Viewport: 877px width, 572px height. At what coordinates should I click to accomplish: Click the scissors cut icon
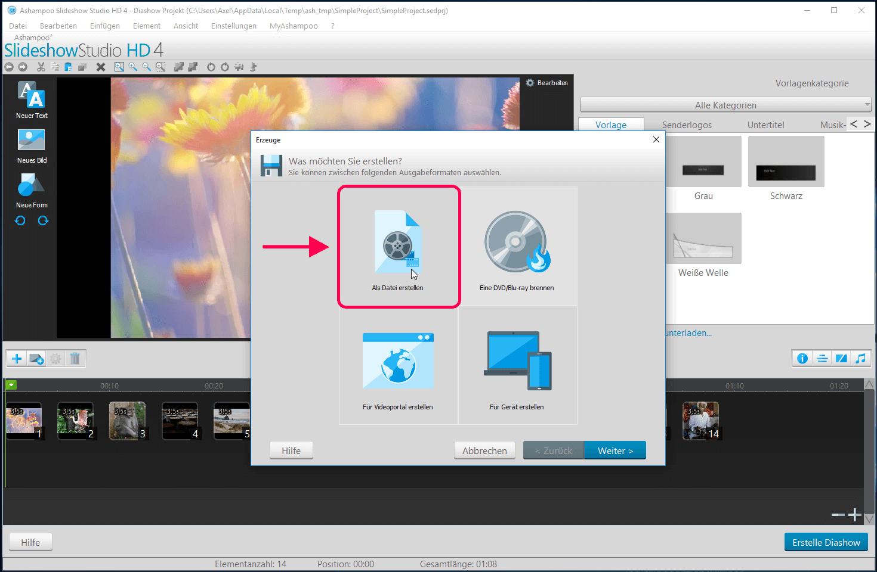(41, 67)
